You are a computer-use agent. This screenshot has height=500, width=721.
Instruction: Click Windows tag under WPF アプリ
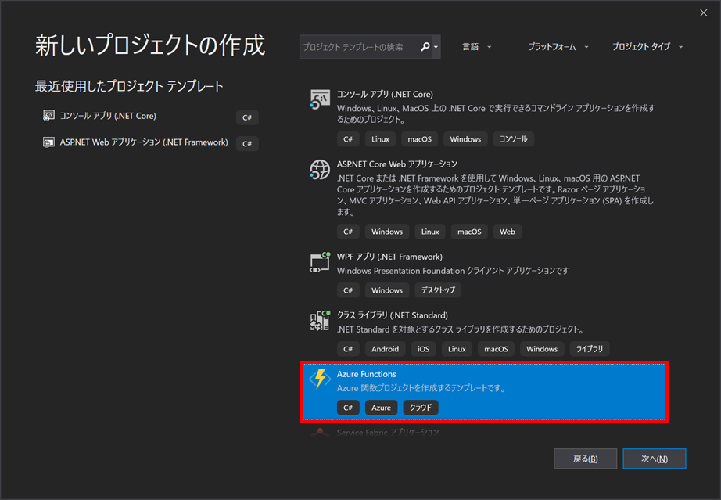[x=387, y=290]
